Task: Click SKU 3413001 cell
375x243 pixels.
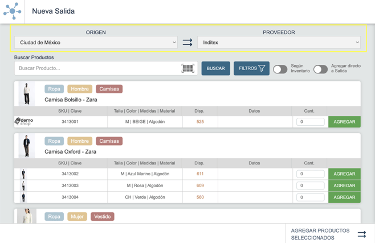Action: [x=70, y=122]
